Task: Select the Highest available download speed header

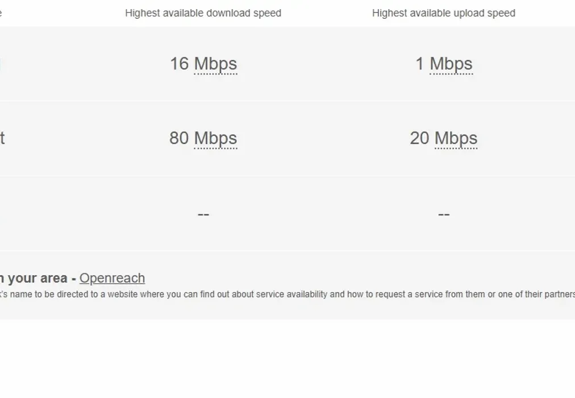Action: pyautogui.click(x=203, y=13)
